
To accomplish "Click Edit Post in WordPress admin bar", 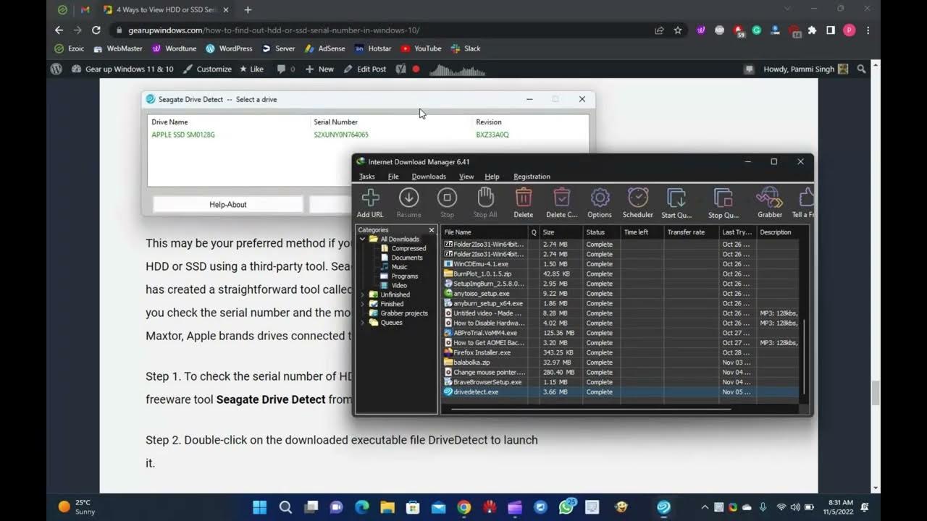I will pyautogui.click(x=365, y=69).
